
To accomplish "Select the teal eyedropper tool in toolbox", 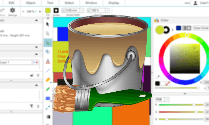I will [48, 108].
